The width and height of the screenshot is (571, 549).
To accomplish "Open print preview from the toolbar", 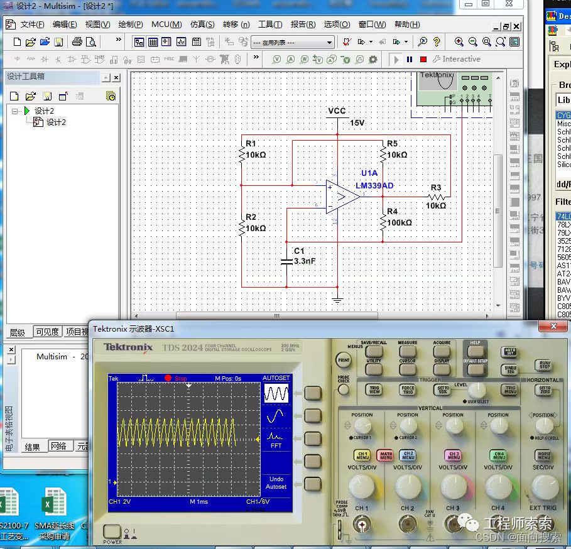I will [90, 42].
